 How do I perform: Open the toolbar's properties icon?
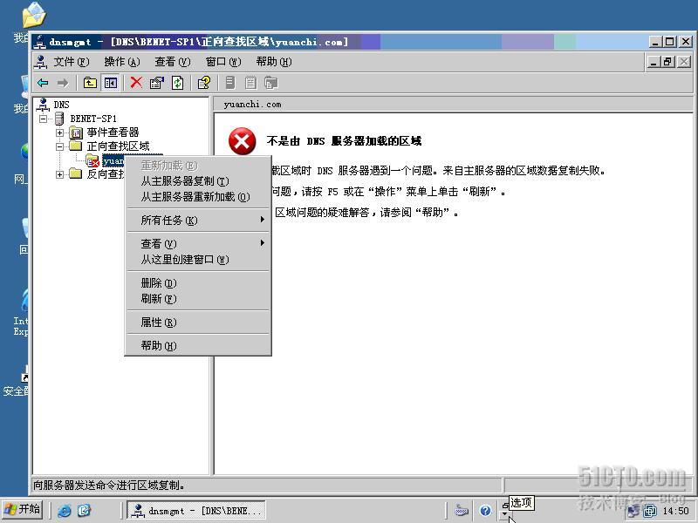pyautogui.click(x=157, y=83)
